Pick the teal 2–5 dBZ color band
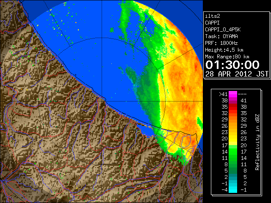271x203 pixels. [233, 177]
